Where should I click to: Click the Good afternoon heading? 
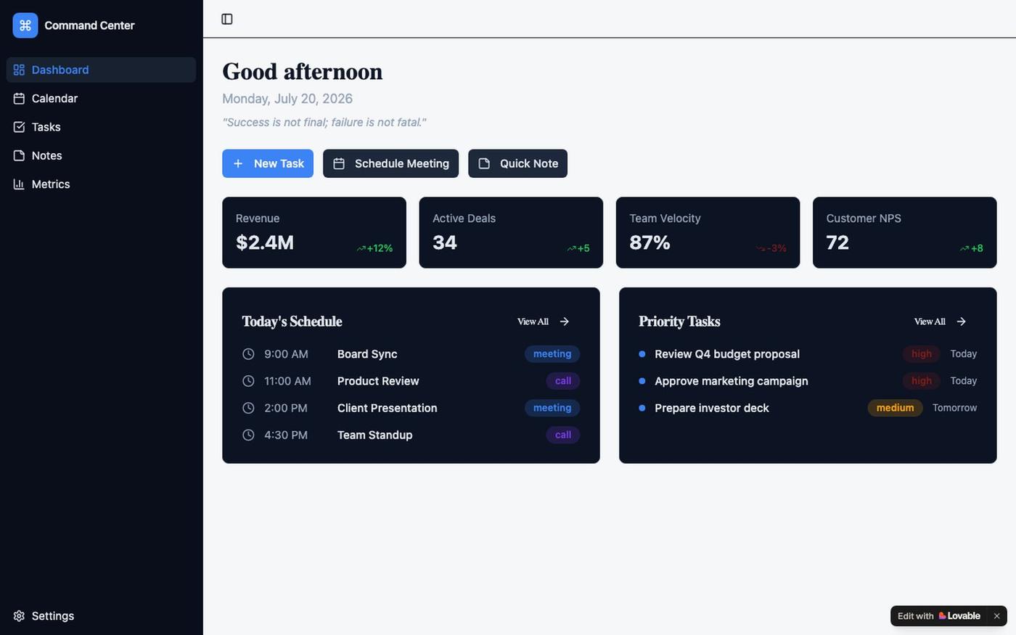click(303, 71)
